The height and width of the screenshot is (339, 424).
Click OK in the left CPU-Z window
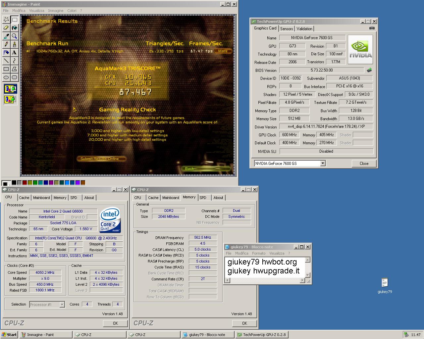pos(115,323)
